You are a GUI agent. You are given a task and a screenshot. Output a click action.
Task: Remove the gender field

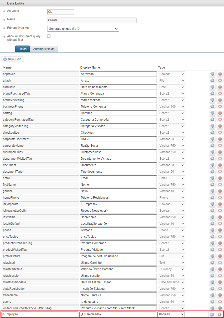(220, 191)
